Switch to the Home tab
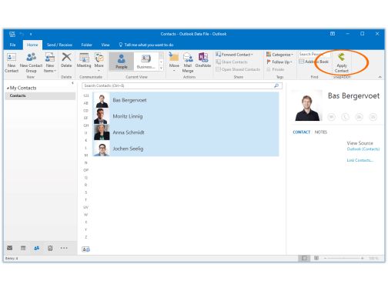The width and height of the screenshot is (388, 291). point(32,45)
